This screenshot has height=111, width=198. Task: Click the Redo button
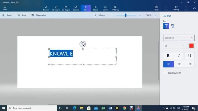186,8
